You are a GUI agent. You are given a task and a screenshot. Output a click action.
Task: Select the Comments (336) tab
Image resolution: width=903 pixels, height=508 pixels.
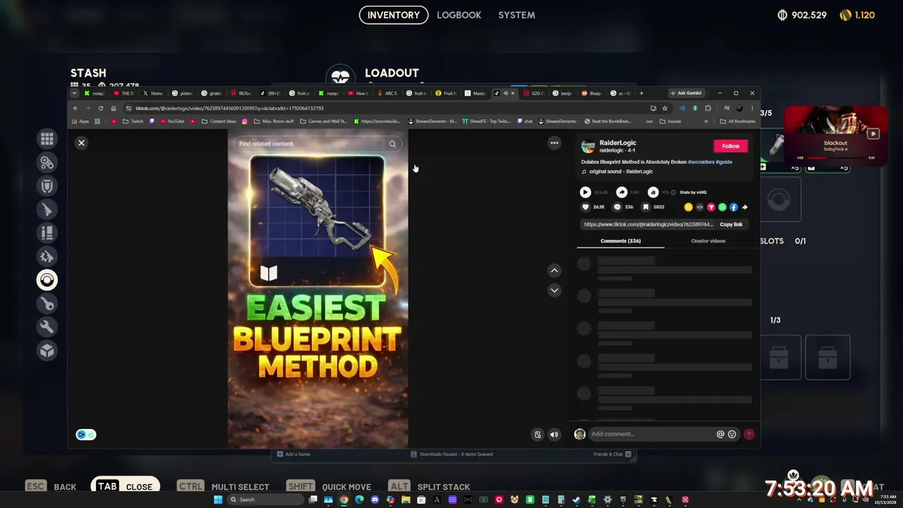620,241
